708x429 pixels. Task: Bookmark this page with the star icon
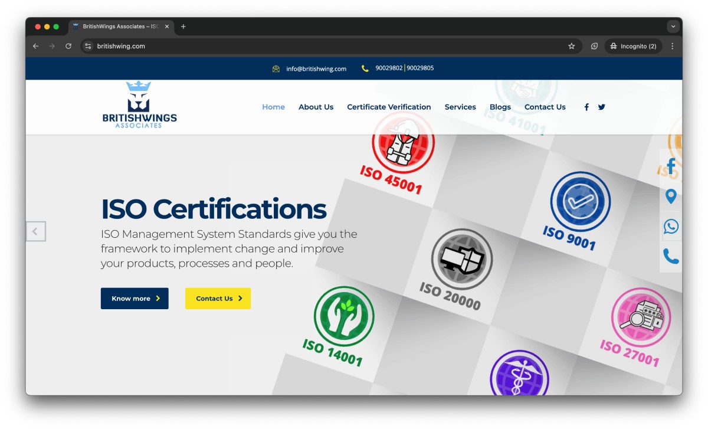571,46
